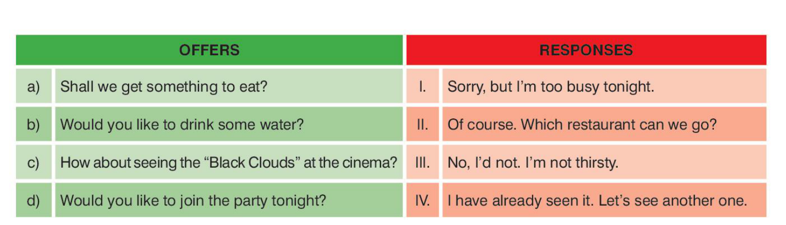The height and width of the screenshot is (225, 786).
Task: Choose response "Sorry, but I'm too busy tonight."
Action: 550,86
